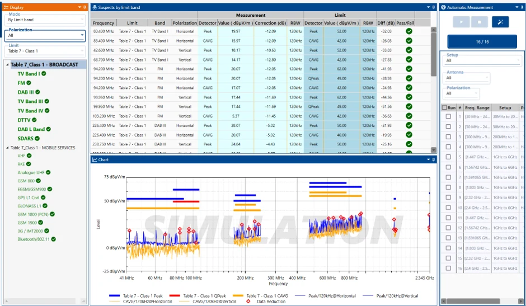Collapse the Table 7_Class 1 - BROADCAST node
Image resolution: width=526 pixels, height=306 pixels.
click(7, 64)
